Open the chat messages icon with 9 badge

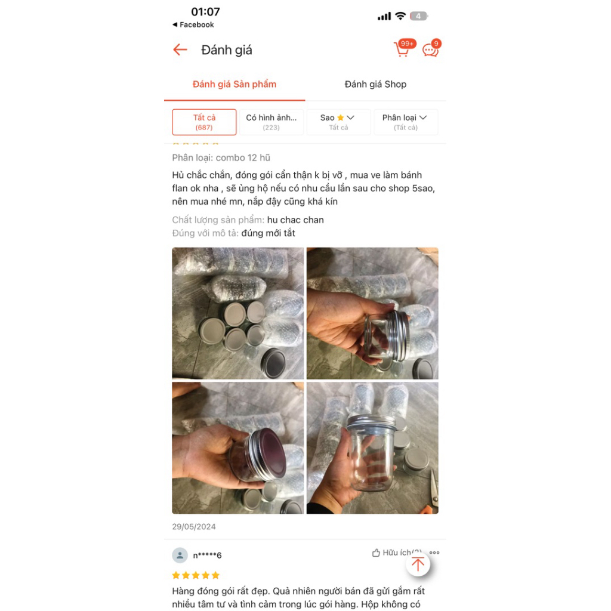pos(431,49)
